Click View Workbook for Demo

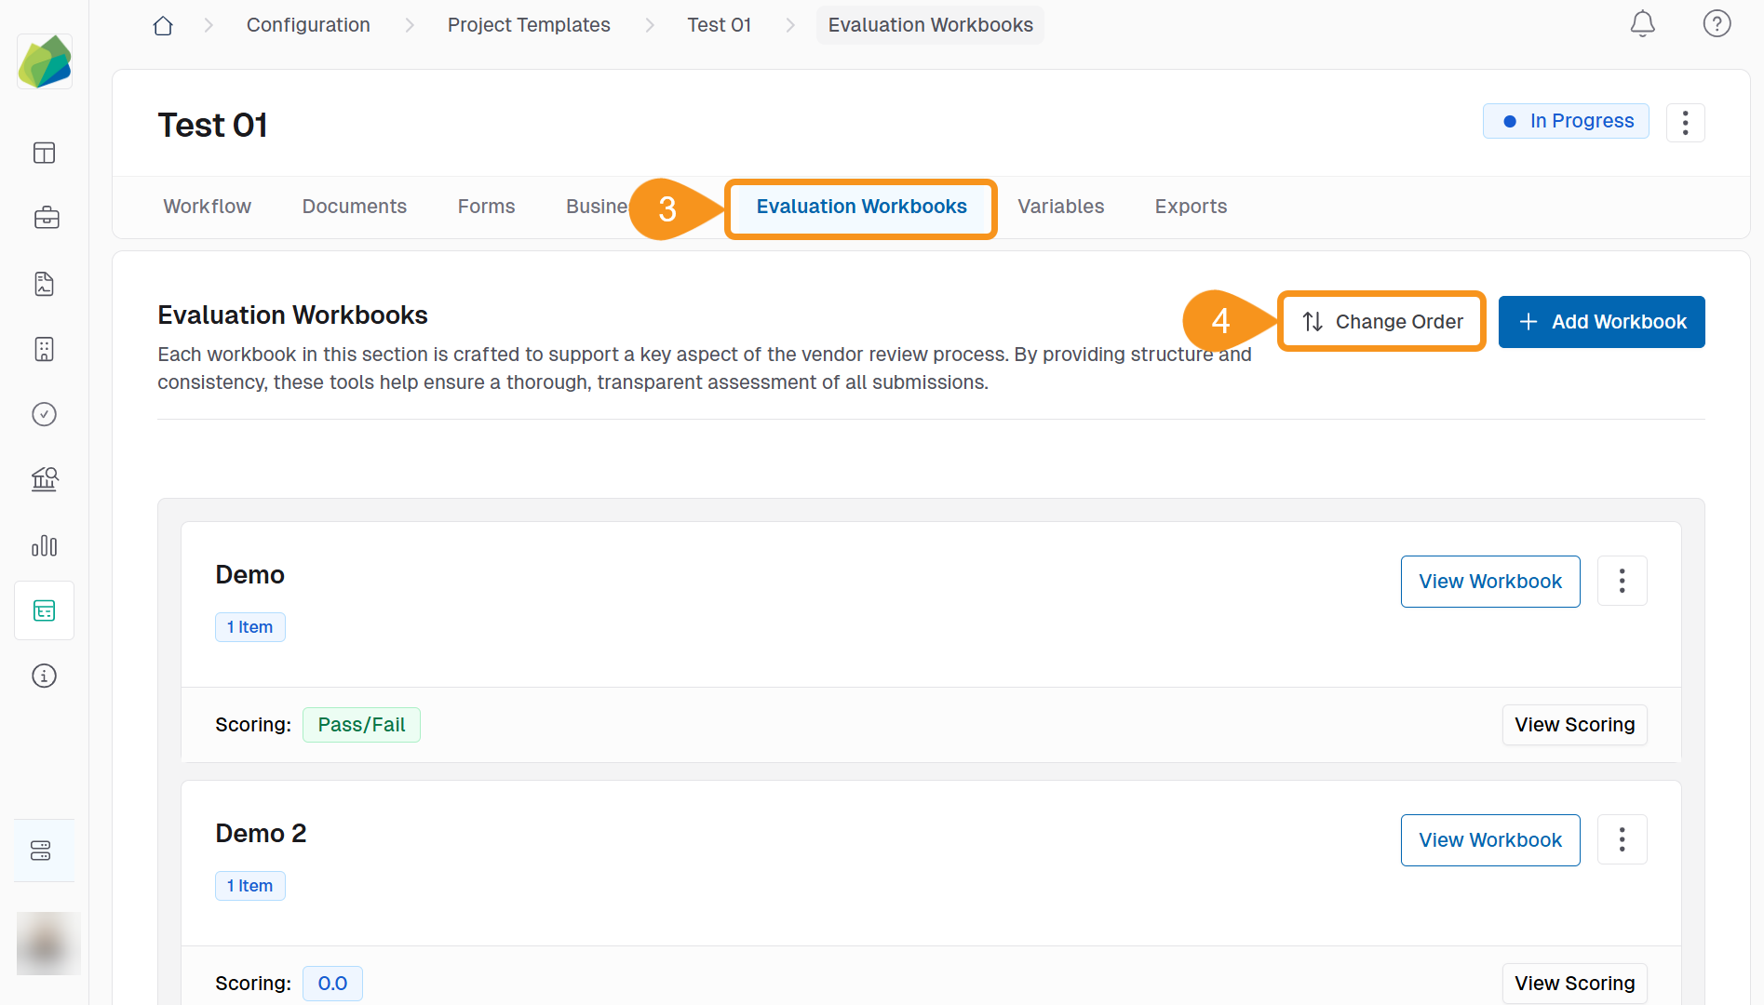(1489, 582)
